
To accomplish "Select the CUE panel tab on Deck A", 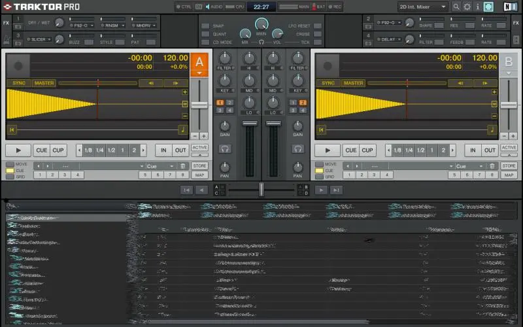I will click(x=11, y=171).
